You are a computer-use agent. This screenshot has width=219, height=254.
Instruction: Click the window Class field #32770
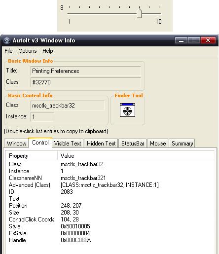(x=86, y=82)
